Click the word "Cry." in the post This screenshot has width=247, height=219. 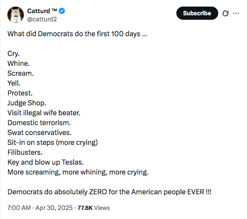[14, 54]
